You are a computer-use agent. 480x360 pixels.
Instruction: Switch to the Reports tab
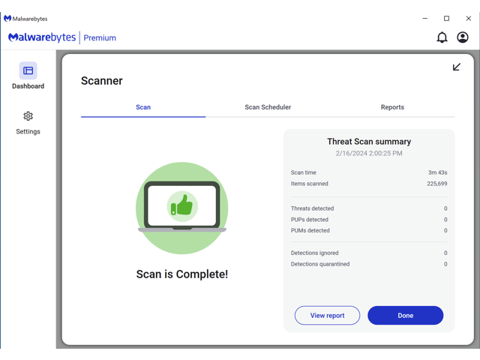point(392,107)
